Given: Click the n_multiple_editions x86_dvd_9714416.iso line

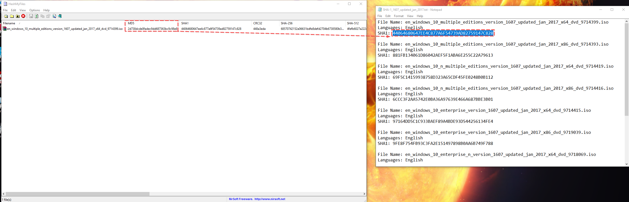Looking at the screenshot, I should [496, 88].
